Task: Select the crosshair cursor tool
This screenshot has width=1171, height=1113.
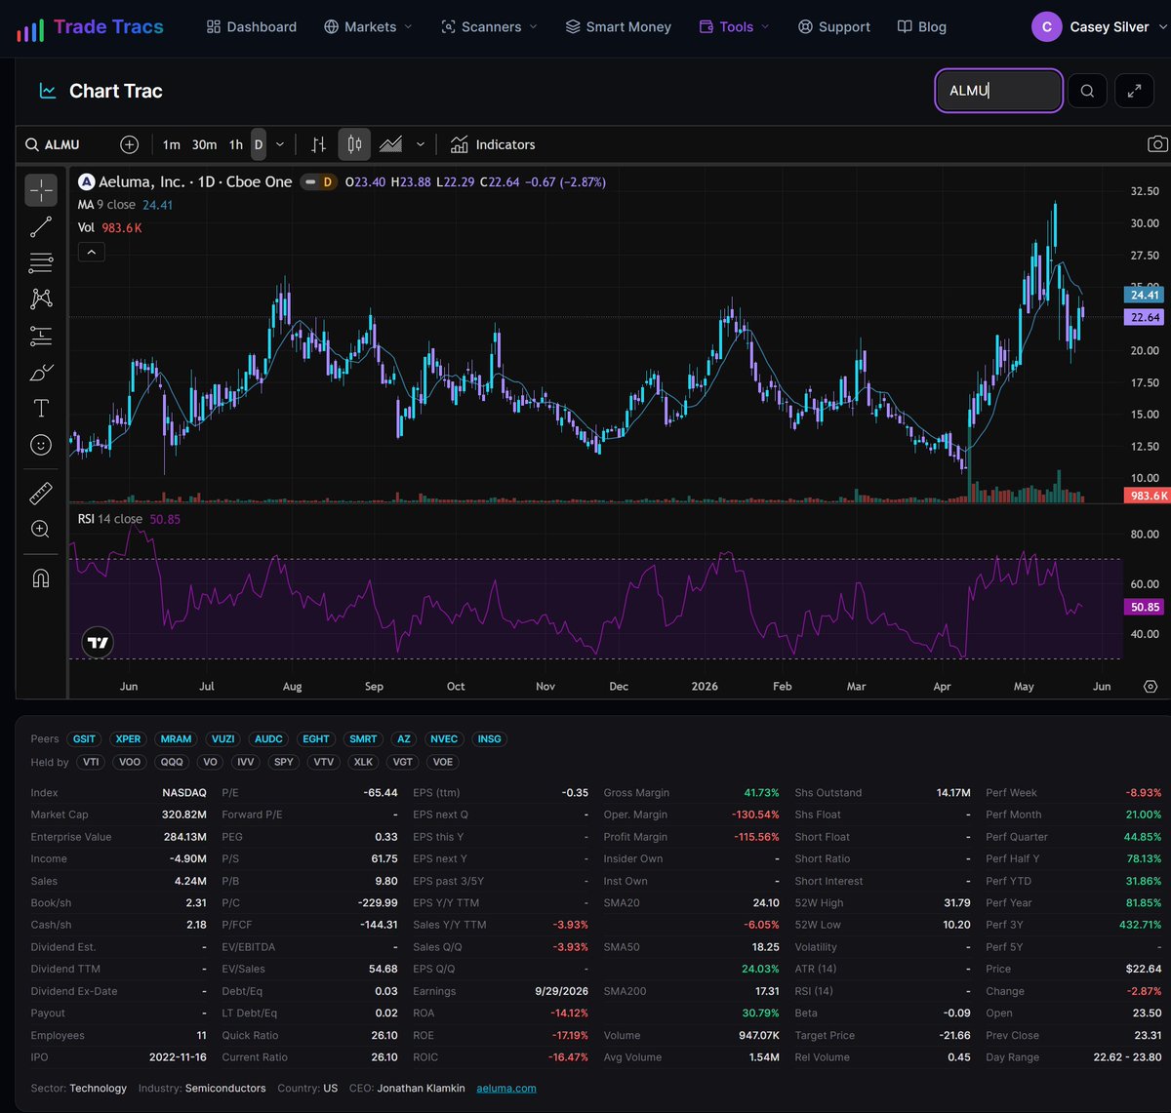Action: pyautogui.click(x=41, y=191)
